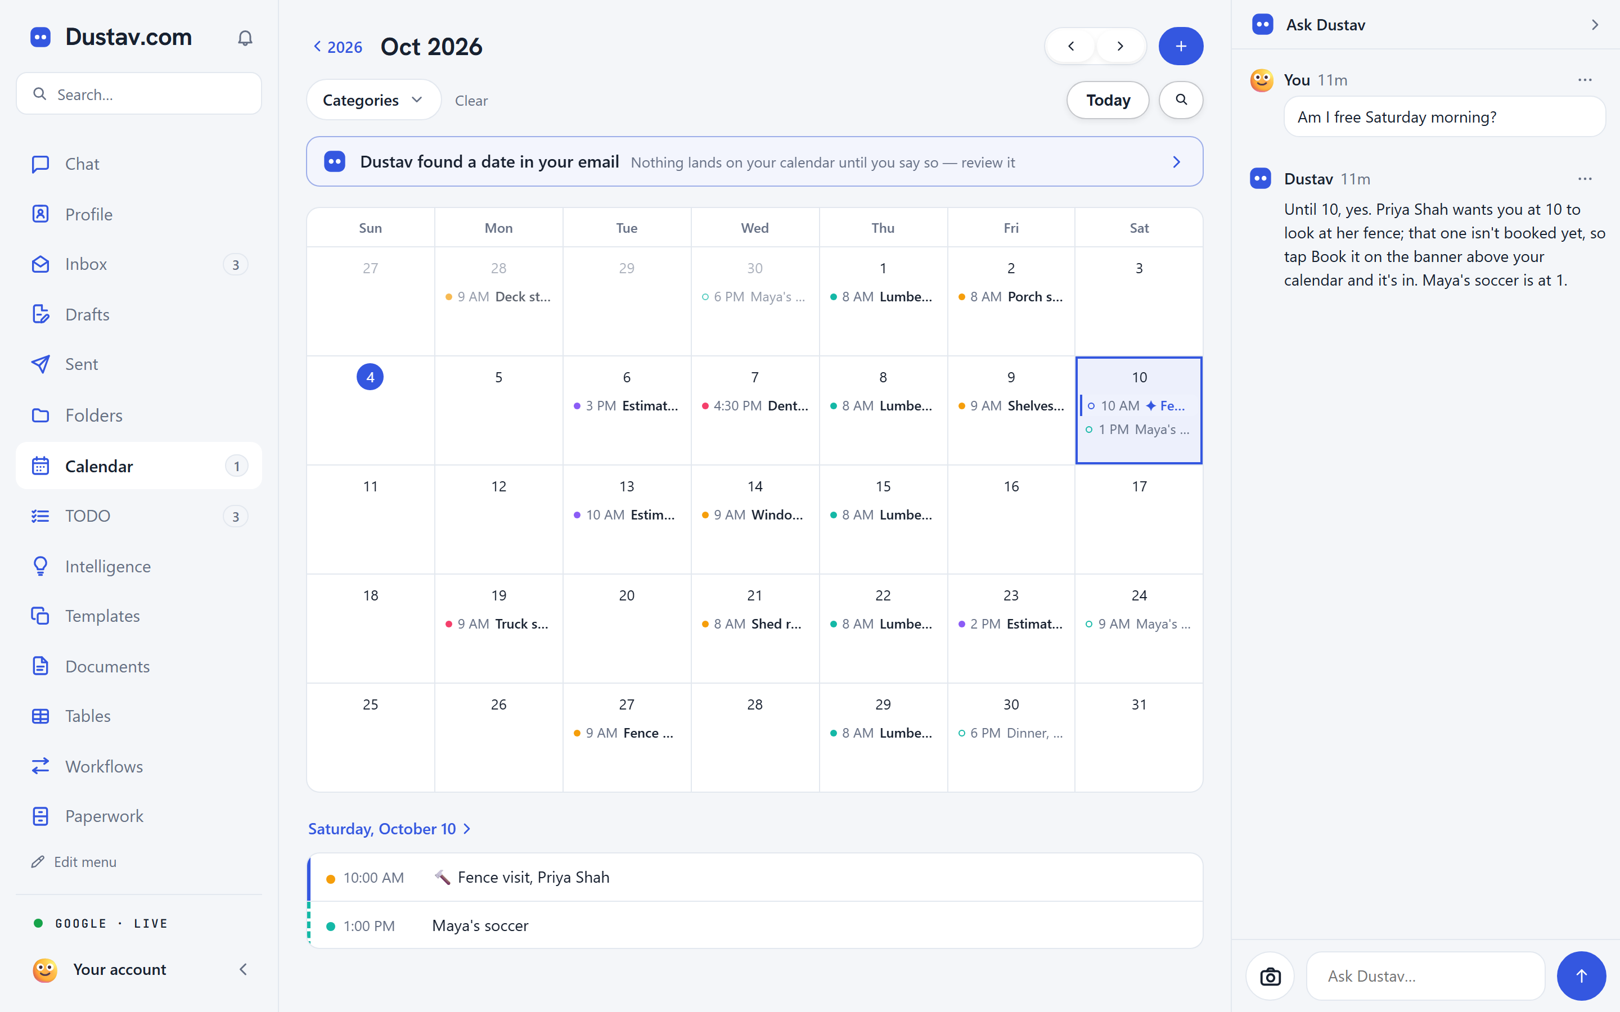Open 4:30 PM Dentist event on October 7
Image resolution: width=1620 pixels, height=1012 pixels.
[x=754, y=405]
